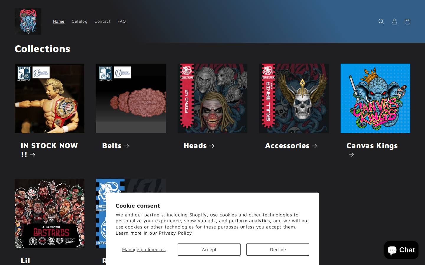Image resolution: width=425 pixels, height=265 pixels.
Task: Open the Privacy Policy link
Action: (x=175, y=233)
